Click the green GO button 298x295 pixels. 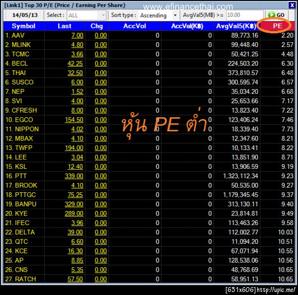coord(276,15)
